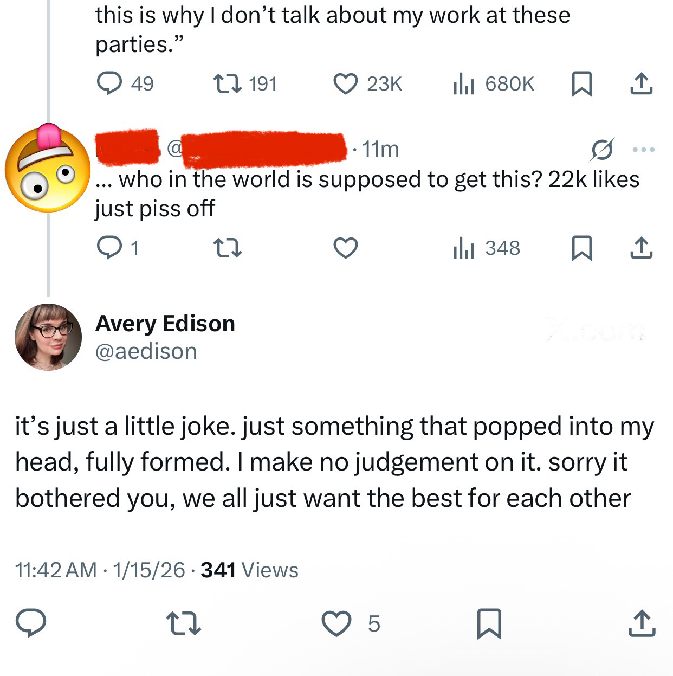
Task: Open the three-dot more menu on reply
Action: [643, 149]
